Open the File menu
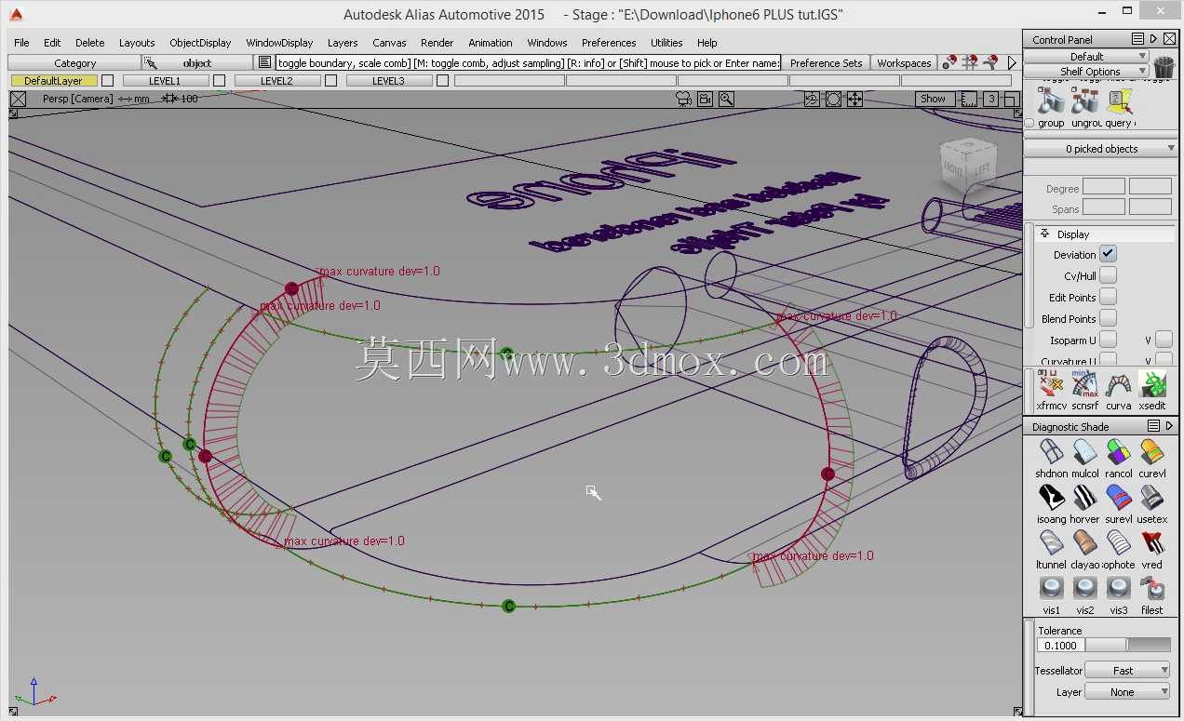Viewport: 1184px width, 721px height. coord(21,43)
